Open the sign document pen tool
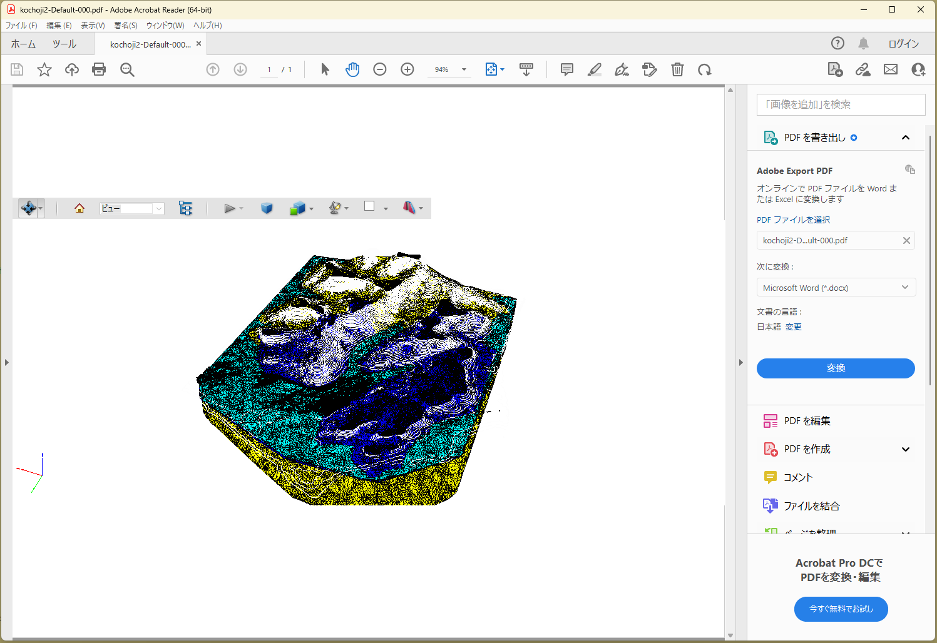The width and height of the screenshot is (937, 643). pos(622,69)
